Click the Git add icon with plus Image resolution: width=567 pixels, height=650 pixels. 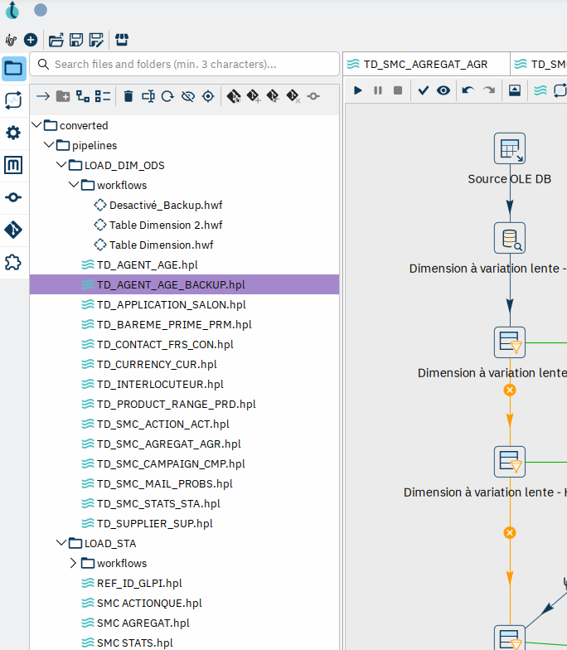tap(254, 96)
